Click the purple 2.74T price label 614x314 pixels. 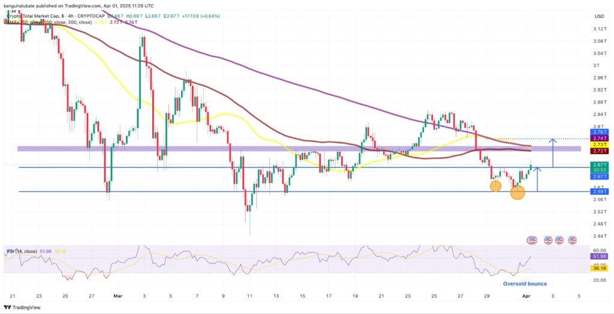point(598,138)
